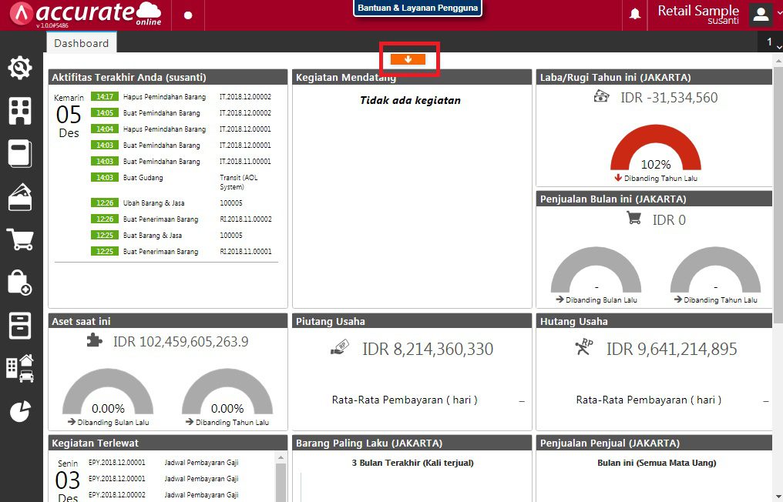Screen dimensions: 783x502
Task: Open the page number dropdown showing 1
Action: [771, 42]
